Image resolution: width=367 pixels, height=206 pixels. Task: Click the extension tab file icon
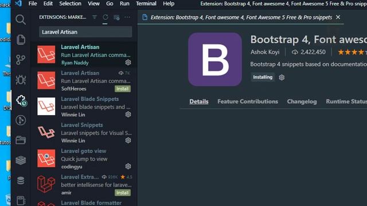(x=145, y=17)
